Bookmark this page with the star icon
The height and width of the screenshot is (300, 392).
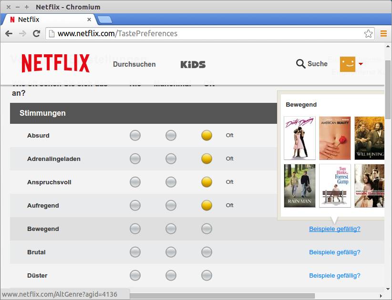click(368, 33)
